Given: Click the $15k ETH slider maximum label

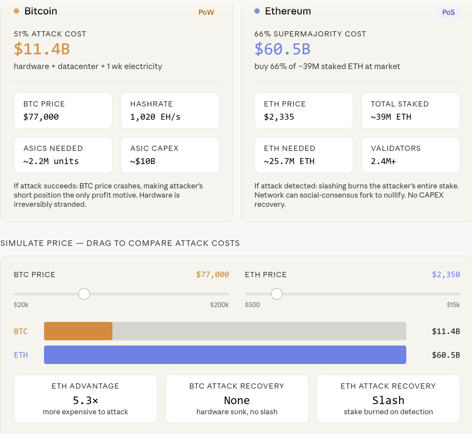Looking at the screenshot, I should [453, 305].
